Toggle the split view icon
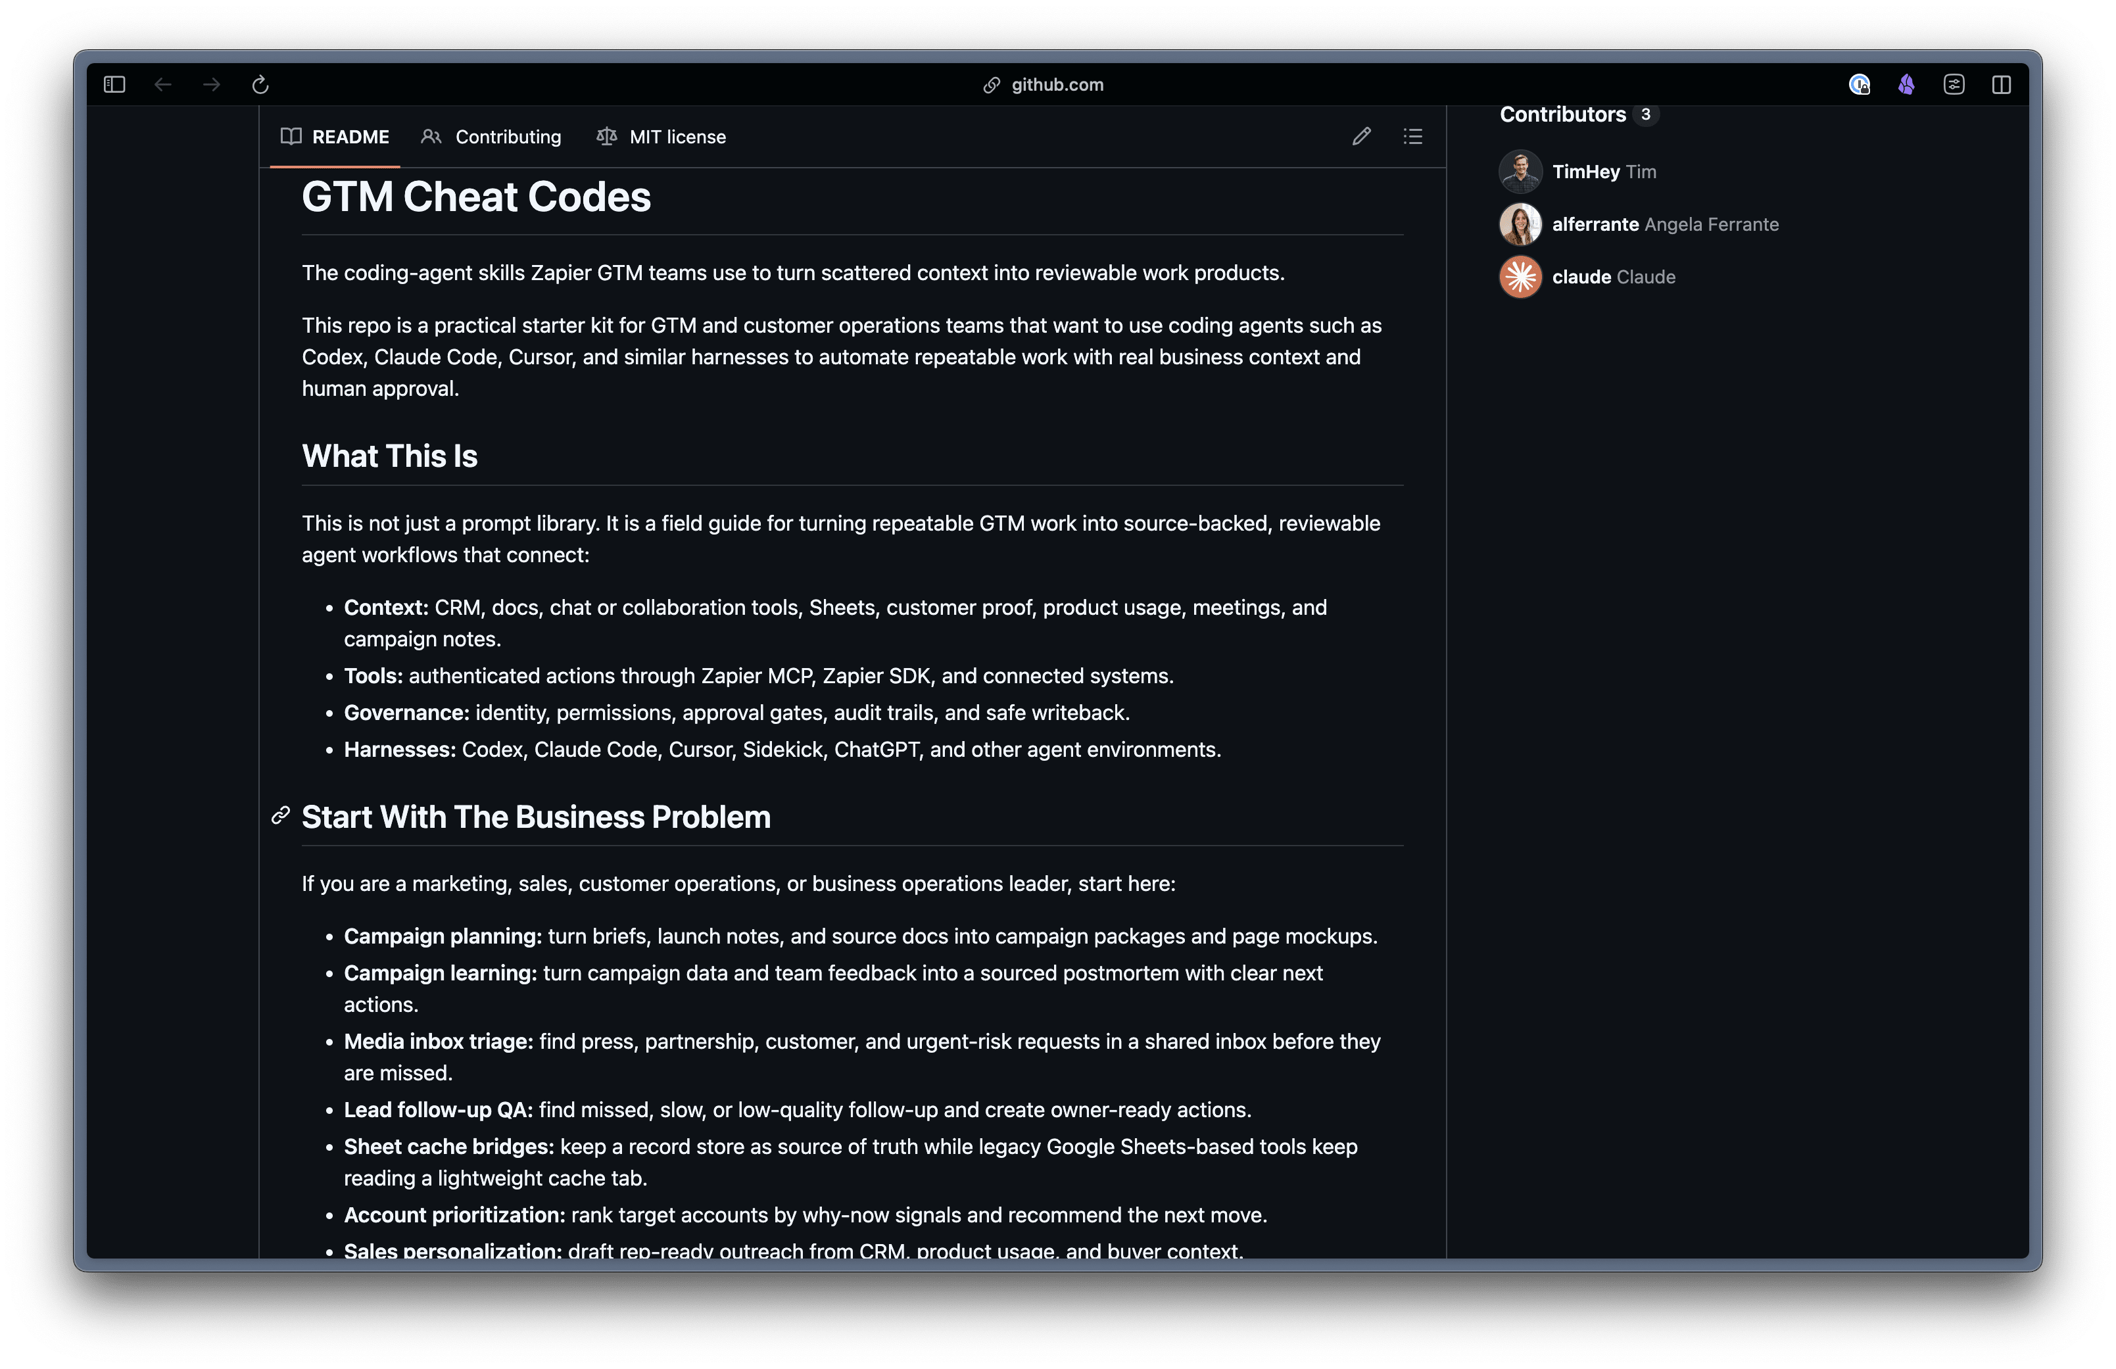Image resolution: width=2116 pixels, height=1369 pixels. click(2002, 84)
